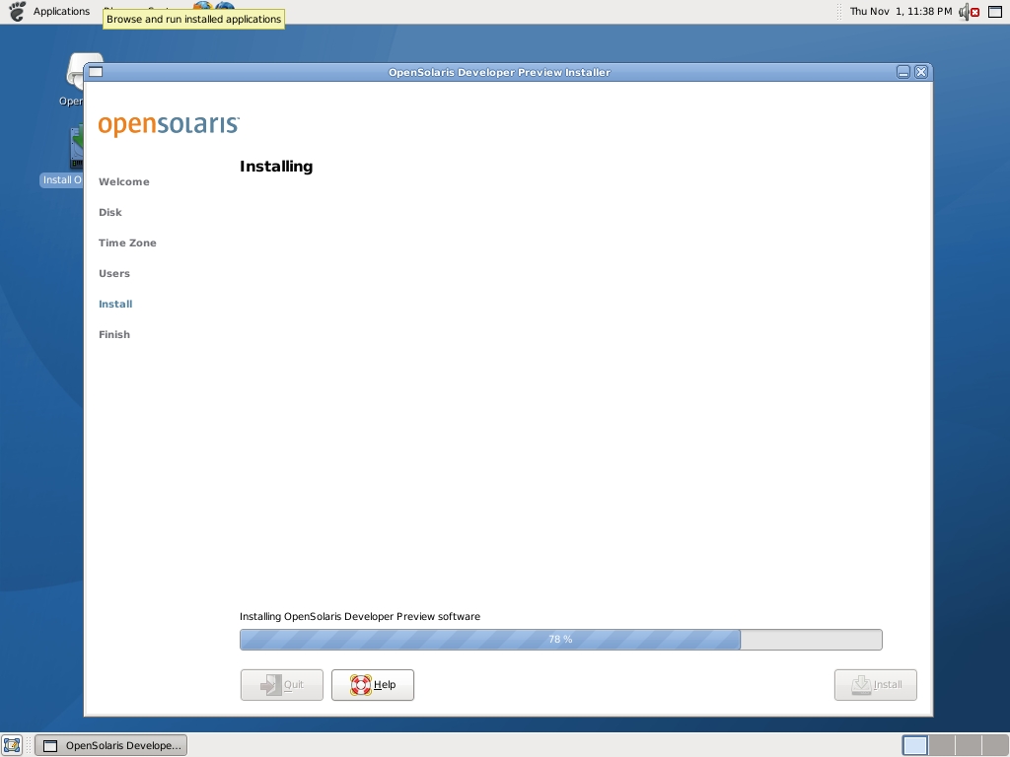
Task: Switch to the second workspace in pager
Action: (942, 745)
